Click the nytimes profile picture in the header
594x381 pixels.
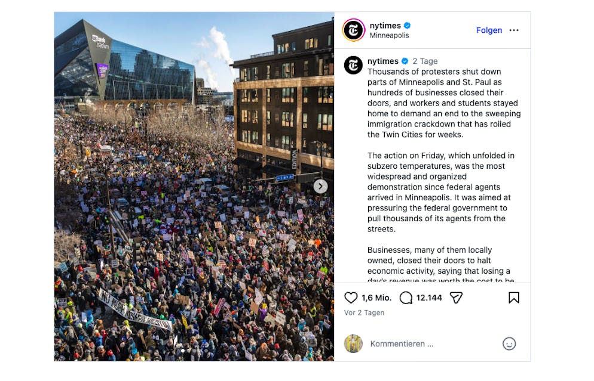(353, 30)
